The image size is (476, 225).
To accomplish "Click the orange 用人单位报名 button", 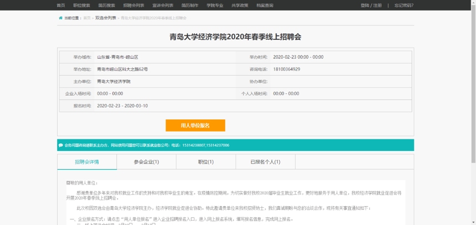I will (196, 125).
